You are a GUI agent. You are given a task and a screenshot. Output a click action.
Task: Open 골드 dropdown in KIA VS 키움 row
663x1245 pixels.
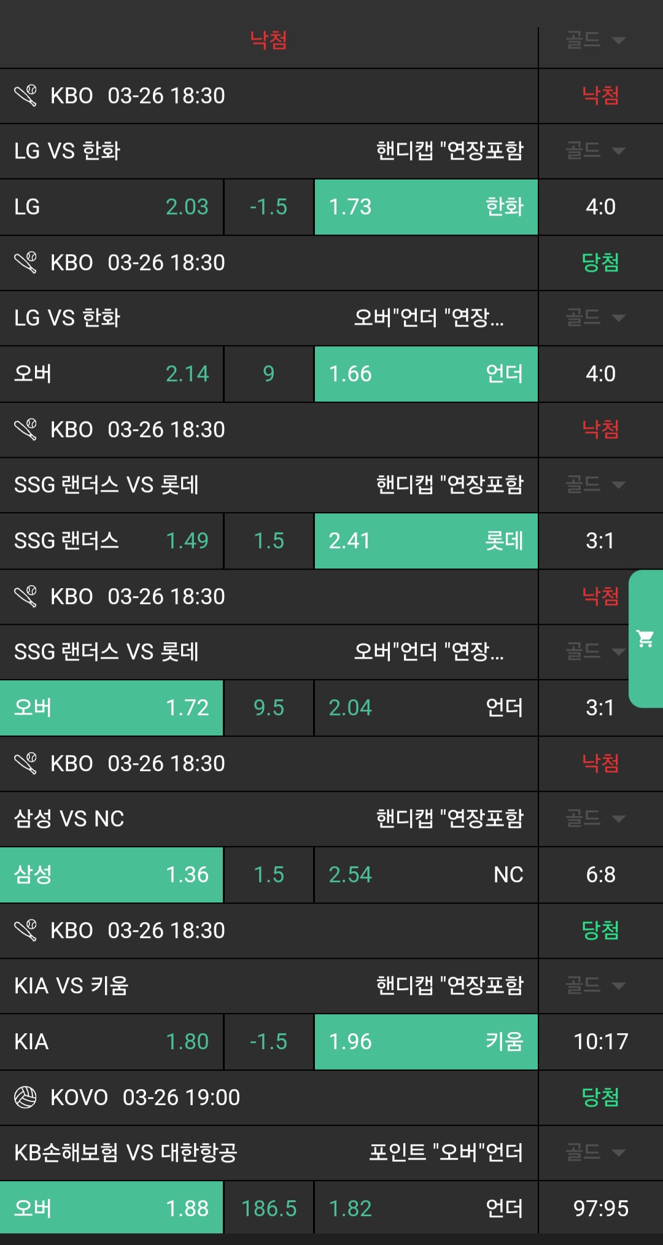point(595,985)
